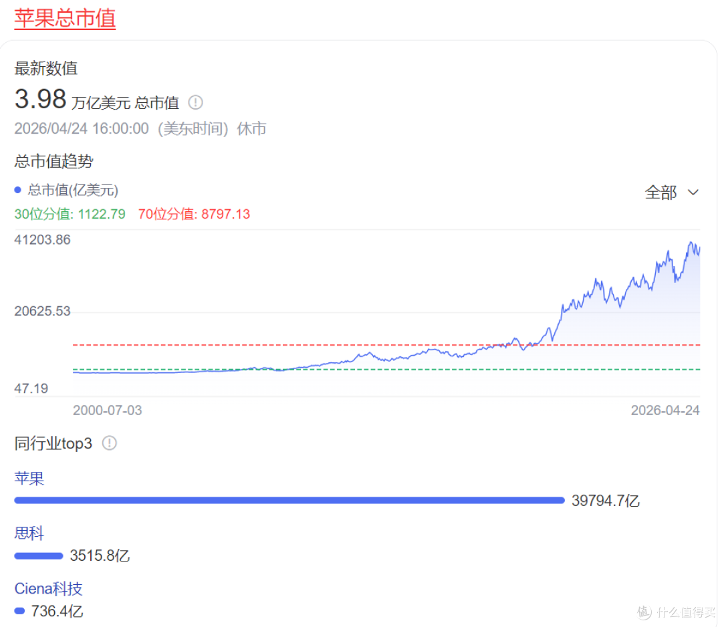Viewport: 722px width, 627px height.
Task: Click the 思科 market cap bar
Action: click(x=39, y=555)
